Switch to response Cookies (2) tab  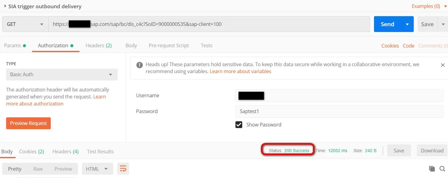coord(31,151)
